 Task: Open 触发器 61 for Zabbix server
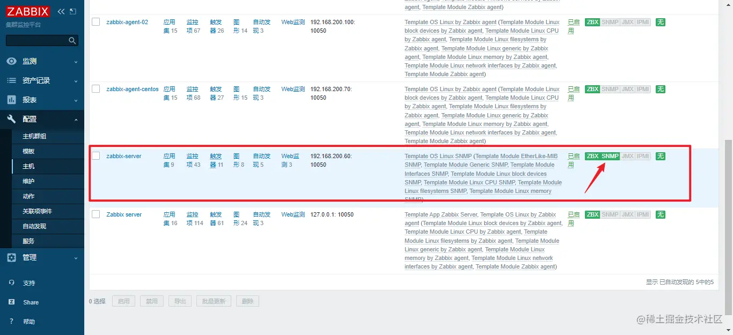(x=215, y=219)
